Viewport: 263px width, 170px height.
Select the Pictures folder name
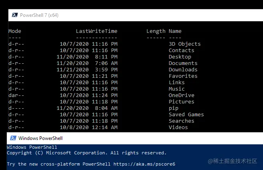182,102
